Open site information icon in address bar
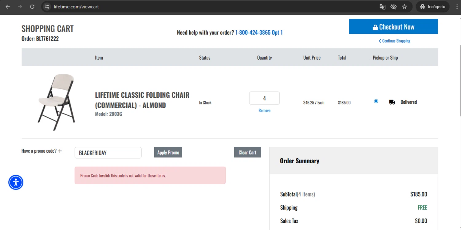The image size is (461, 230). (x=47, y=6)
